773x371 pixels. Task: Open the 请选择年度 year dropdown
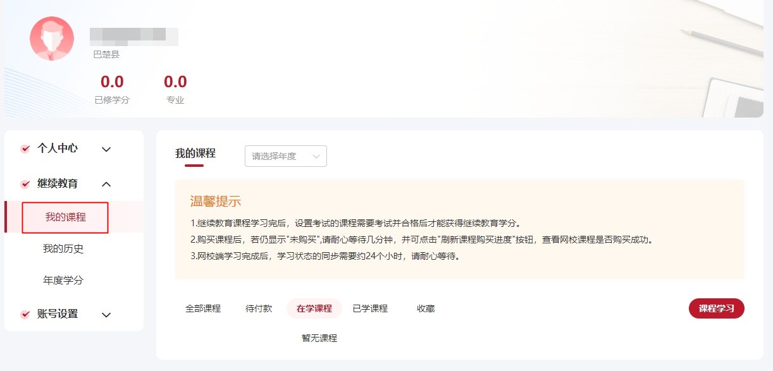click(285, 156)
